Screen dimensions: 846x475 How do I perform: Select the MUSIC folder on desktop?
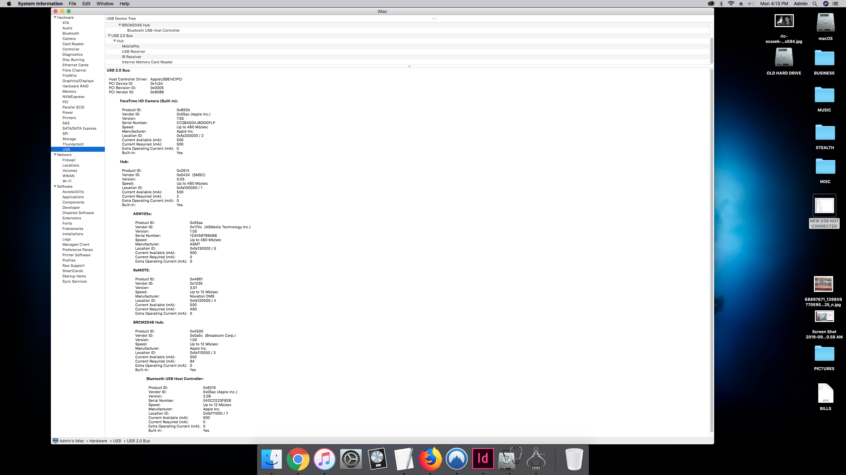click(x=824, y=95)
